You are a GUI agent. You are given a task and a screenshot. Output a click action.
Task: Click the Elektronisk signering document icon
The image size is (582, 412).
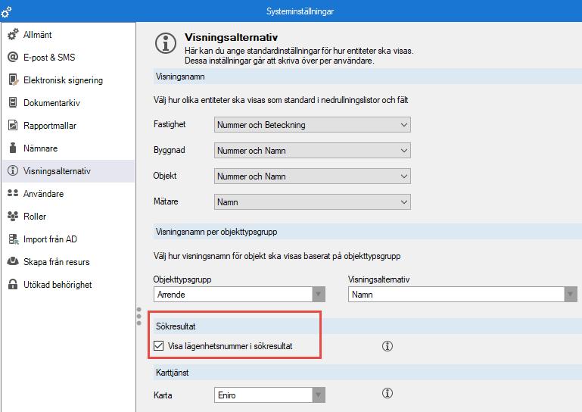coord(13,80)
